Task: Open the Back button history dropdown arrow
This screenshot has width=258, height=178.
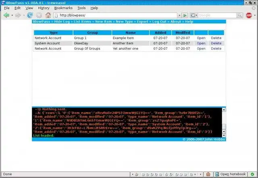Action: click(x=12, y=15)
